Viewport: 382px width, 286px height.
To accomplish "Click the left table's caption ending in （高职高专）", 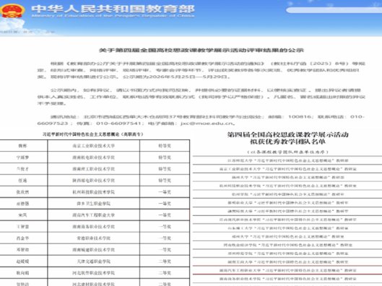I will pos(93,134).
